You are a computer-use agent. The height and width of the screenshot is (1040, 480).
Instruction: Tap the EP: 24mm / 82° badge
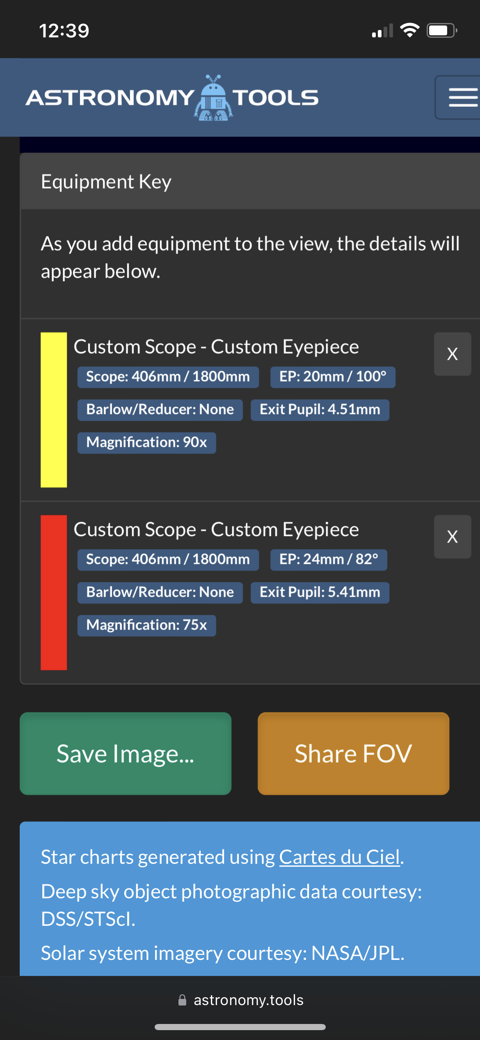coord(328,559)
